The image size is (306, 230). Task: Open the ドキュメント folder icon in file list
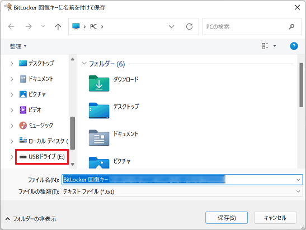tap(99, 138)
